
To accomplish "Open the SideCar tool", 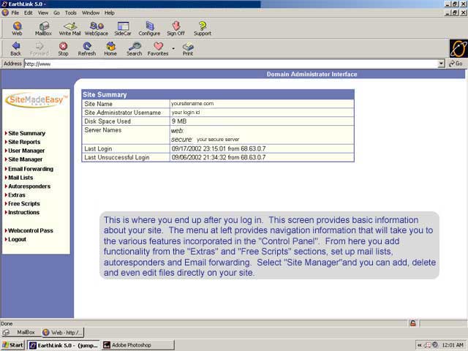I will (123, 28).
